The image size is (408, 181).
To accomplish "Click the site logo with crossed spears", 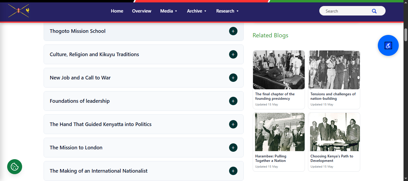I will (x=19, y=11).
